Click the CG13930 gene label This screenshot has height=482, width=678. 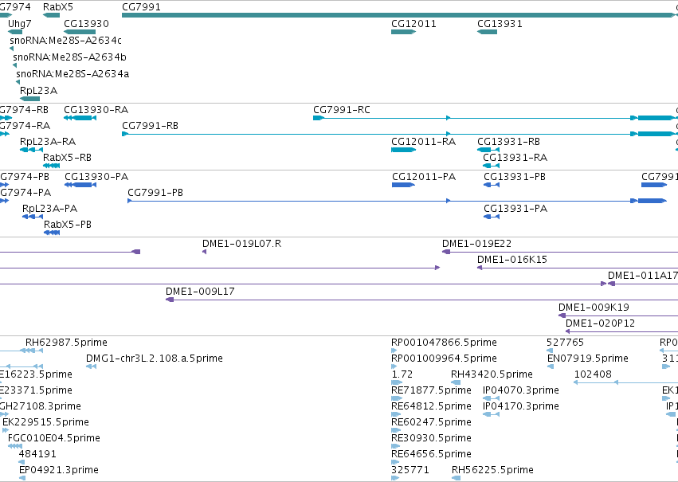(86, 24)
